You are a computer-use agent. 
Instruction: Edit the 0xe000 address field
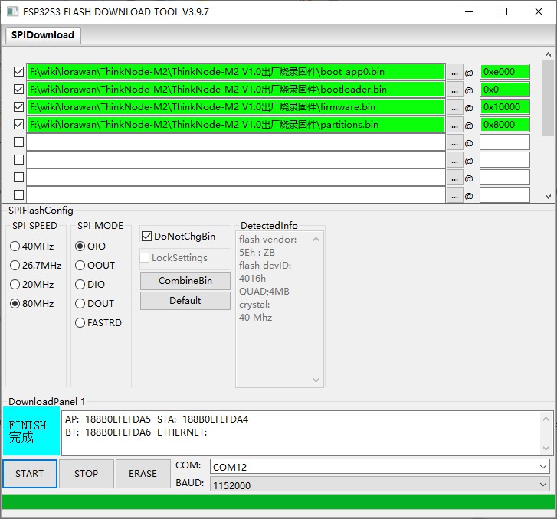(x=505, y=72)
